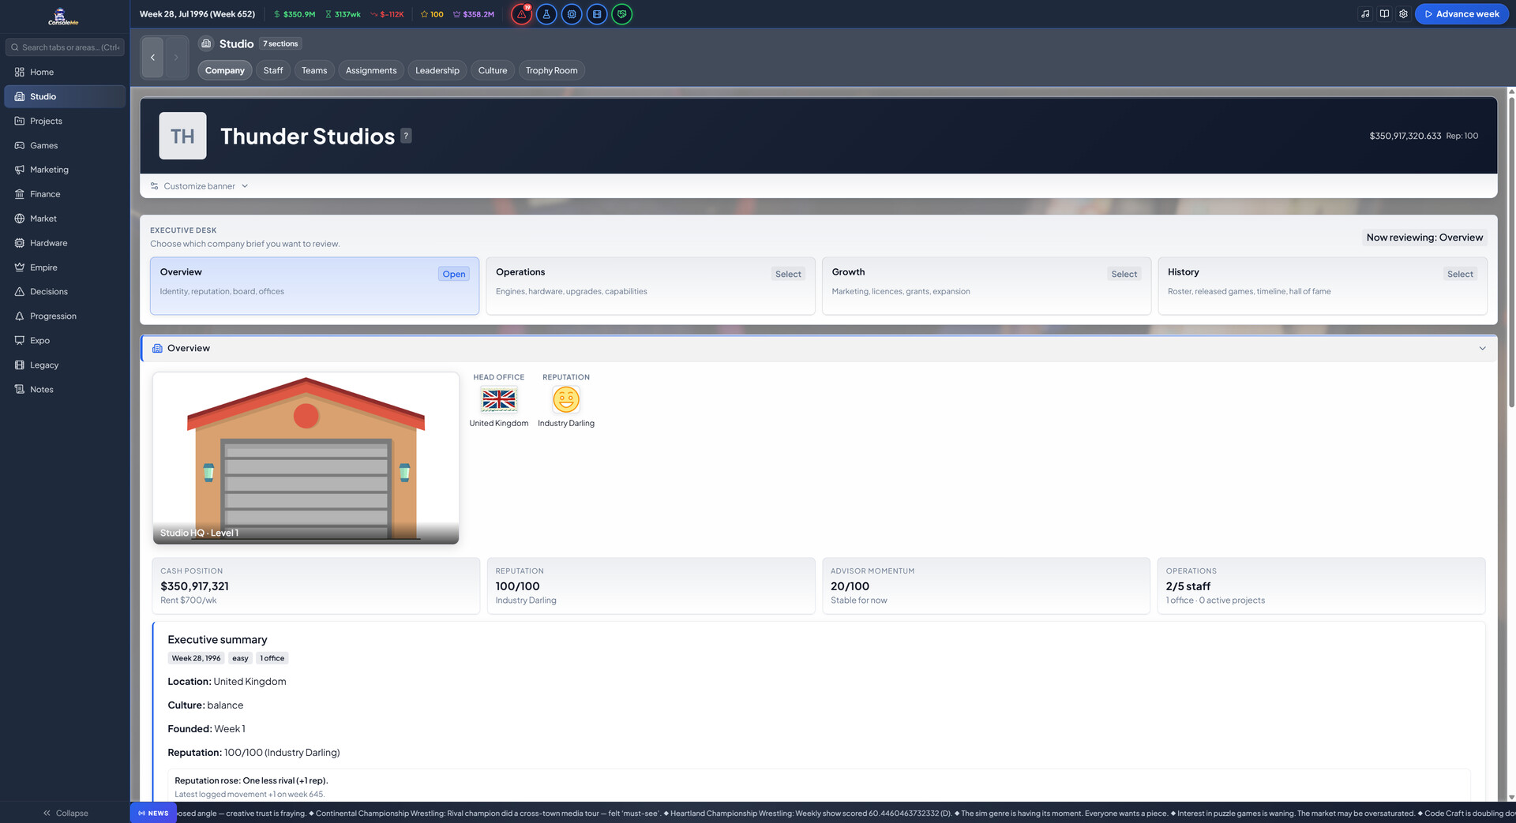Viewport: 1516px width, 823px height.
Task: Open Legacy in the sidebar
Action: click(65, 365)
